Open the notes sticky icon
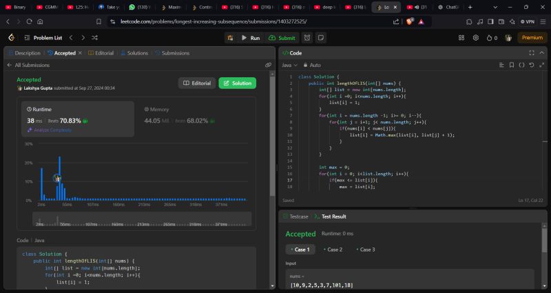Screen dimensions: 551x293 point(320,38)
